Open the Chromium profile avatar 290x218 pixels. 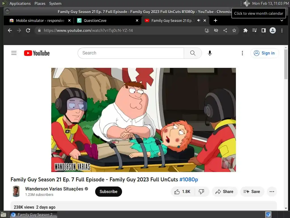tap(273, 30)
